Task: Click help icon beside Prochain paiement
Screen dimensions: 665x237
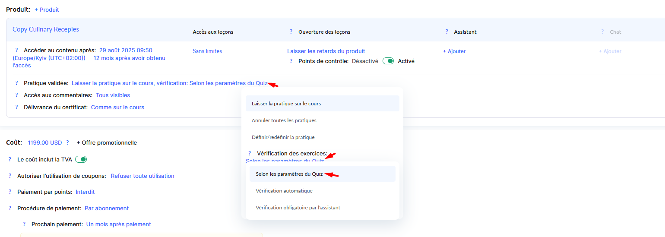Action: (x=24, y=224)
